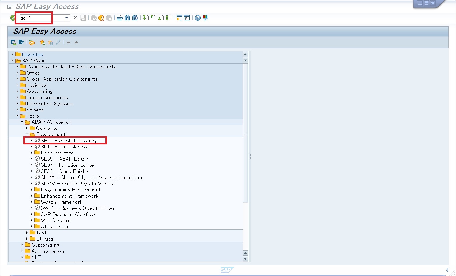This screenshot has width=456, height=276.
Task: Select SE38 - ABAP Editor entry
Action: pos(64,159)
